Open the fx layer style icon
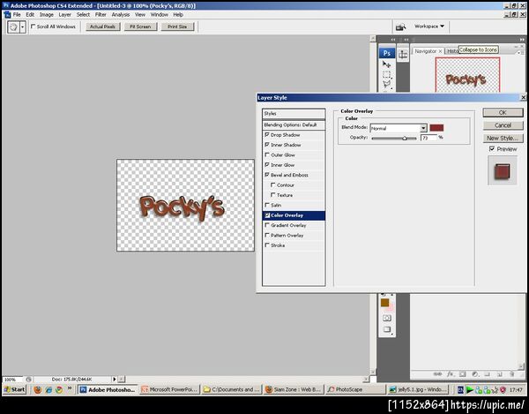Screen dimensions: 529x414 tap(451, 374)
